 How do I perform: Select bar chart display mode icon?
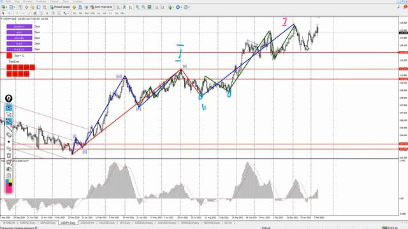(x=118, y=7)
